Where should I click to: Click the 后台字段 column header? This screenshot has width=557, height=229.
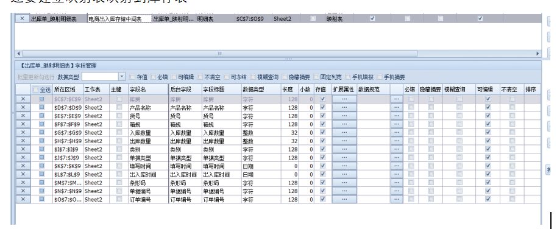click(x=185, y=90)
